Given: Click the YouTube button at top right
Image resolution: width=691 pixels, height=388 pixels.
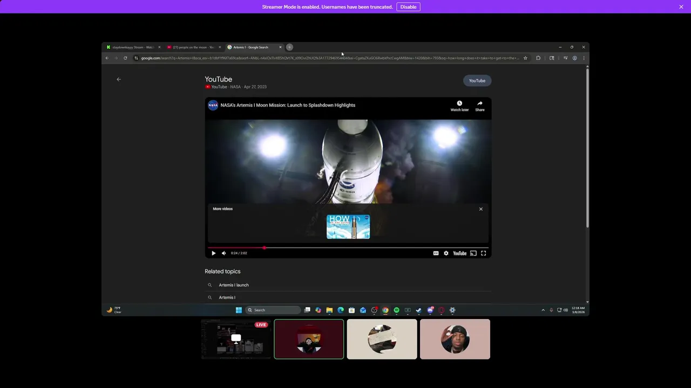Looking at the screenshot, I should 477,81.
